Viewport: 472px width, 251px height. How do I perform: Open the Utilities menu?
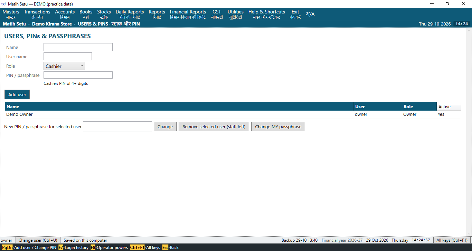click(236, 14)
